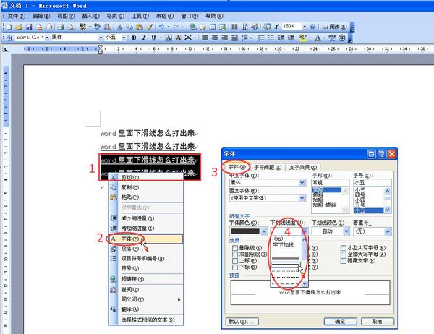Click the Print toolbar icon
Screen dimensions: 434x334
[x=61, y=27]
